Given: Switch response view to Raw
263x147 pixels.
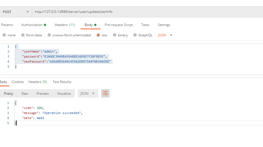Looking at the screenshot, I should point(25,94).
